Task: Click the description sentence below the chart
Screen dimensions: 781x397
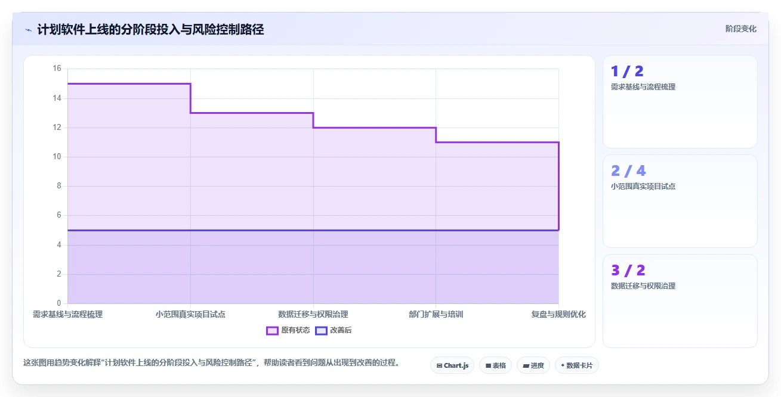Action: pyautogui.click(x=211, y=362)
